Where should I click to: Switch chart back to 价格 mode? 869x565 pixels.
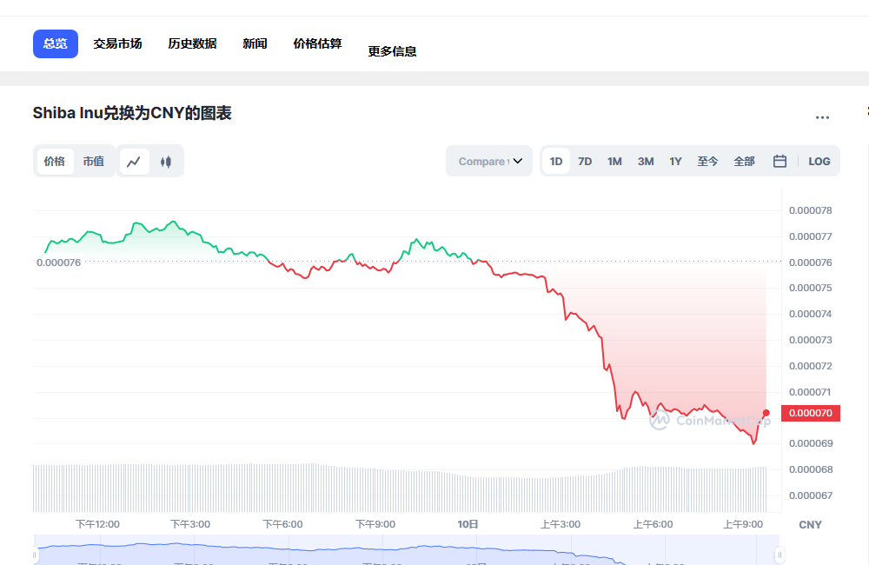click(x=55, y=161)
